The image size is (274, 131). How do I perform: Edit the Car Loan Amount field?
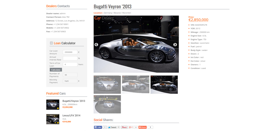(x=70, y=52)
